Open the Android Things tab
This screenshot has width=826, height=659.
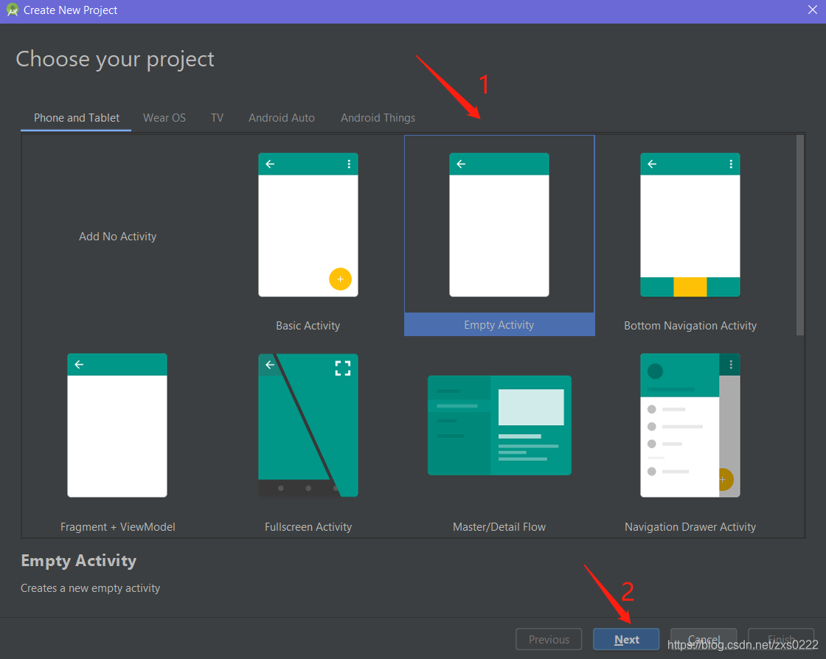tap(378, 117)
